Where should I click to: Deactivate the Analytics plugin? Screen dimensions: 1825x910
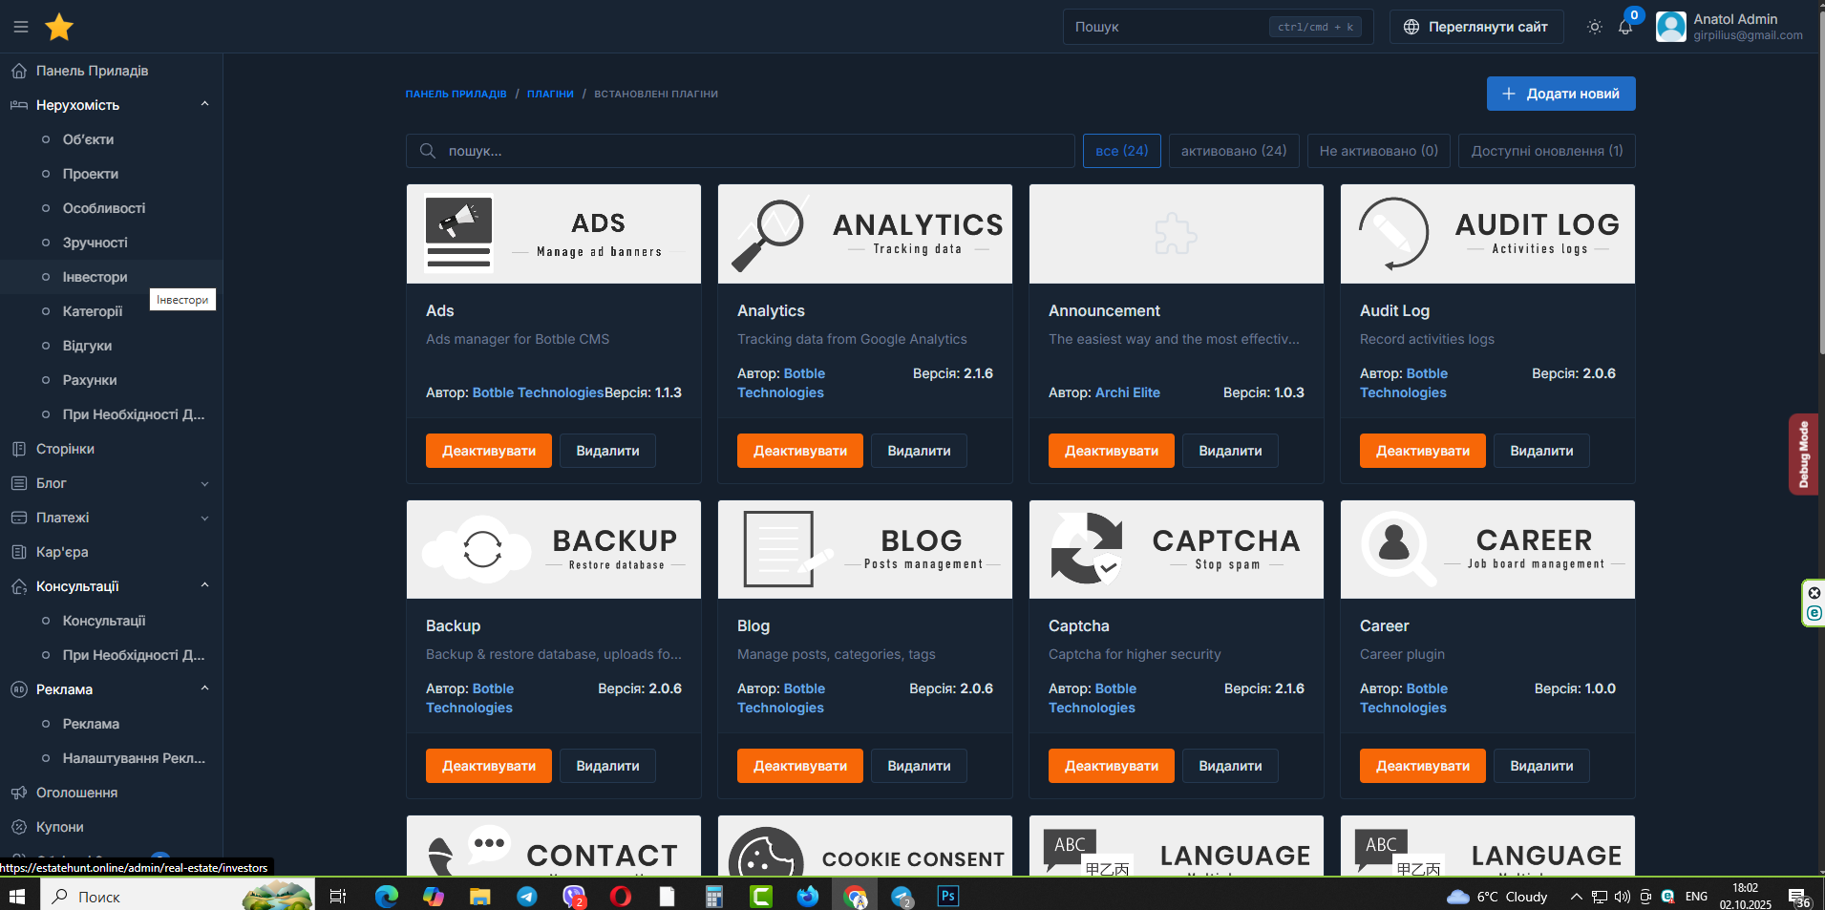[799, 451]
